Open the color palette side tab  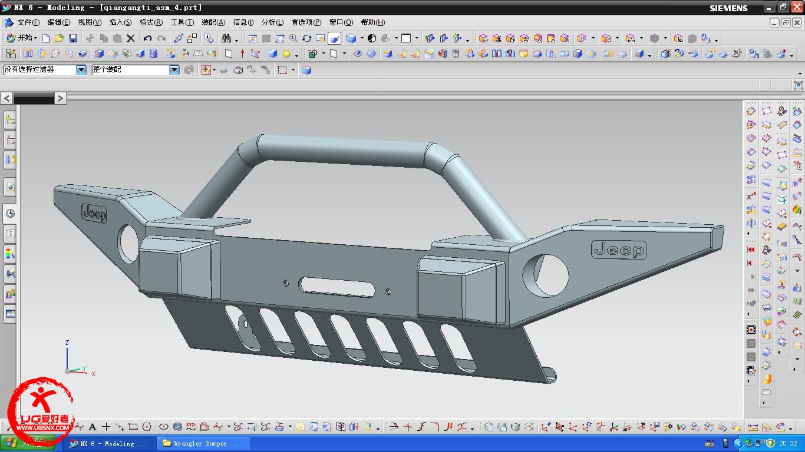pos(10,254)
